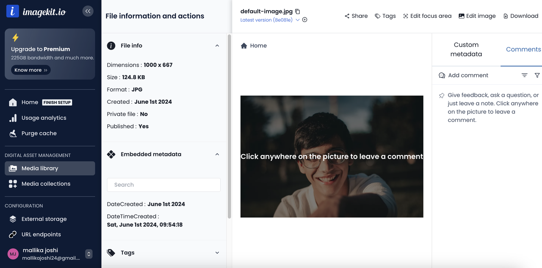The height and width of the screenshot is (268, 542).
Task: Switch to Custom metadata tab
Action: [x=466, y=50]
